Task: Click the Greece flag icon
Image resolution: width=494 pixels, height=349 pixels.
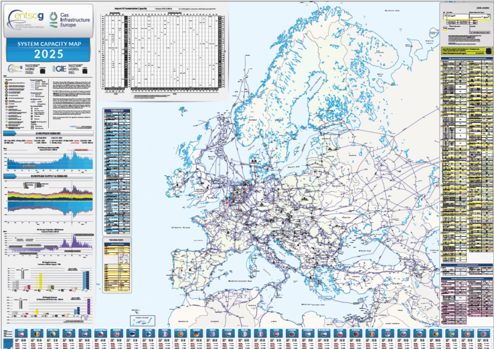Action: tap(213, 334)
